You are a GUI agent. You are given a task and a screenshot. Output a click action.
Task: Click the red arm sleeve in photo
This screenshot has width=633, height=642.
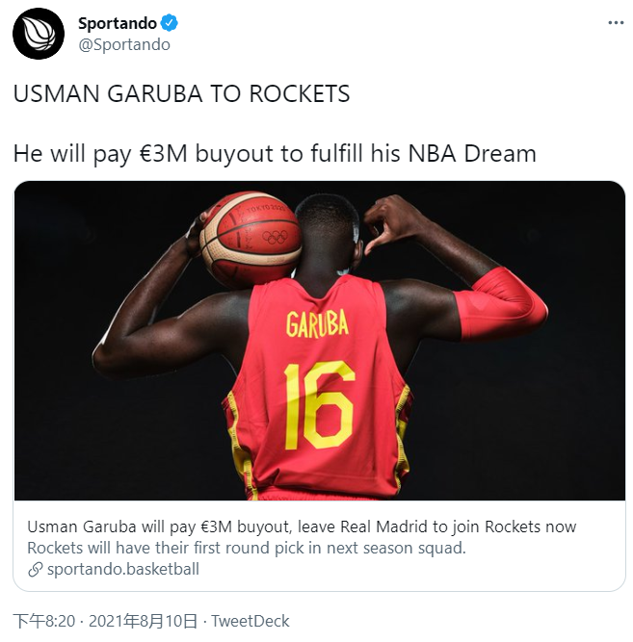click(x=501, y=305)
